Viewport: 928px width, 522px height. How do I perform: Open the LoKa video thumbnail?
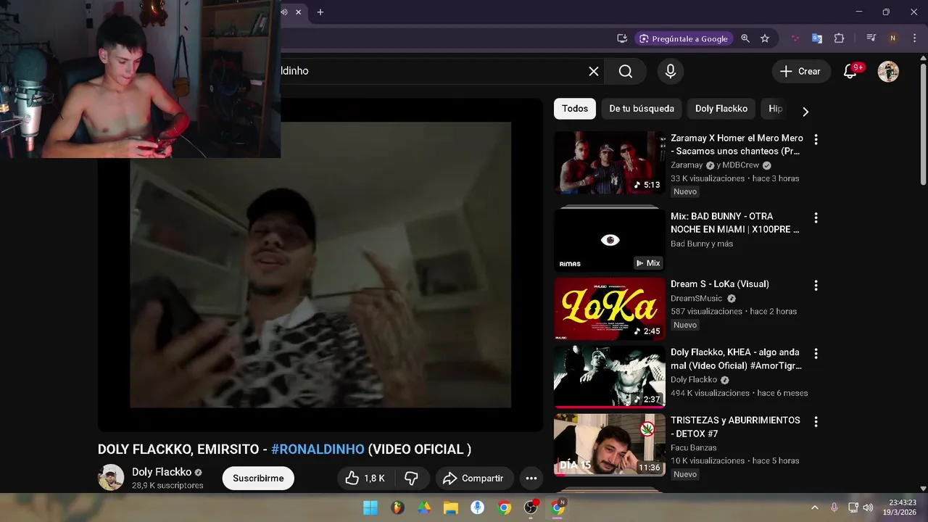click(610, 309)
